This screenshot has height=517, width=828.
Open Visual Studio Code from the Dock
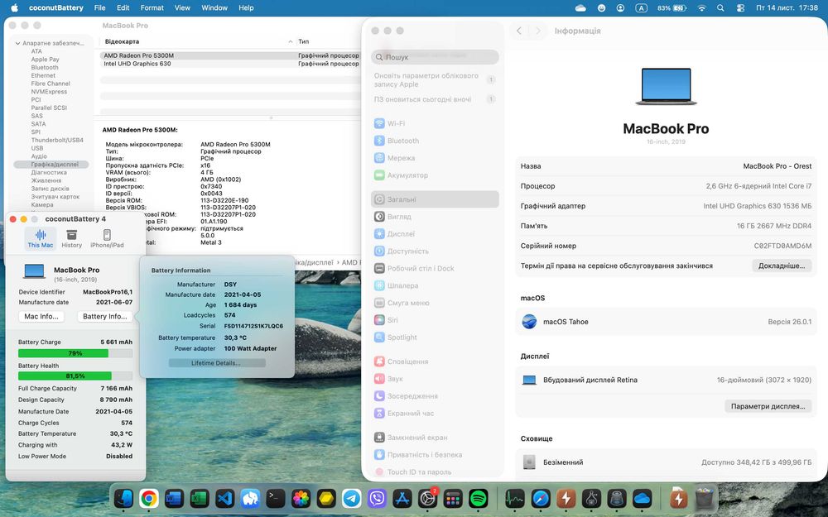tap(224, 498)
